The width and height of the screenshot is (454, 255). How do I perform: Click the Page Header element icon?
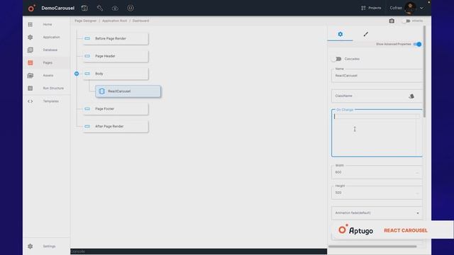(87, 56)
